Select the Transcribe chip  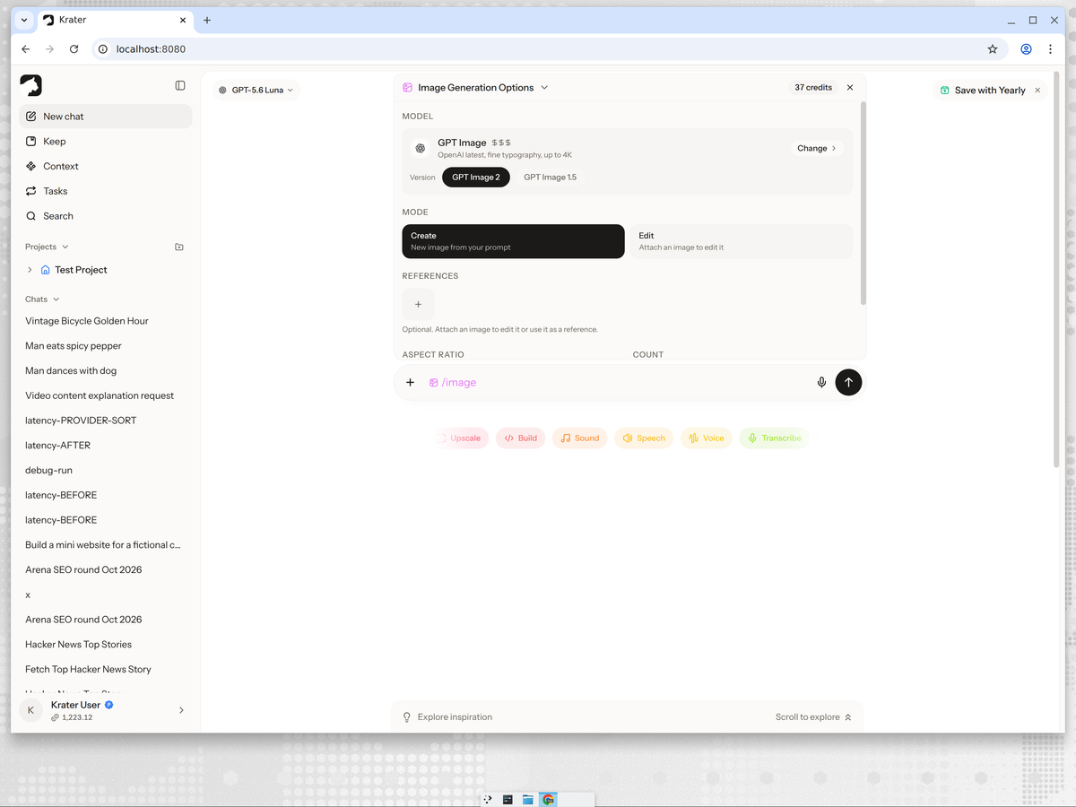coord(774,438)
